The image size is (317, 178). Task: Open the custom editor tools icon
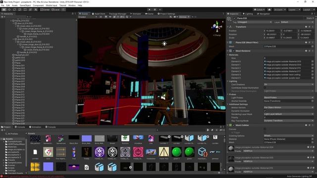(36, 9)
